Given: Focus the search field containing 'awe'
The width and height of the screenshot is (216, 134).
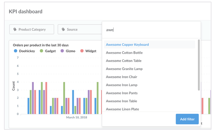Looking at the screenshot, I should click(151, 30).
